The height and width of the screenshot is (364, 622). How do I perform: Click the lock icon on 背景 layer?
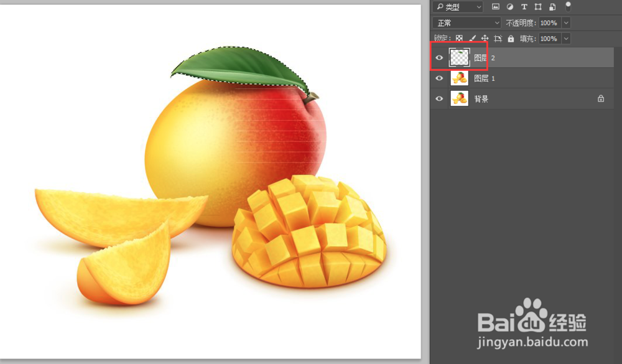point(601,98)
